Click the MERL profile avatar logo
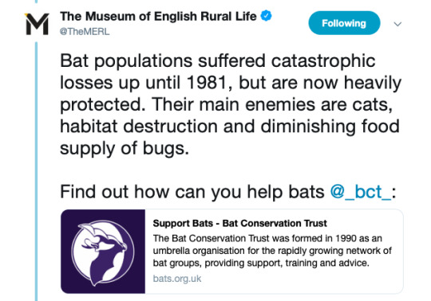Screen dimensions: 431x301 pyautogui.click(x=37, y=24)
